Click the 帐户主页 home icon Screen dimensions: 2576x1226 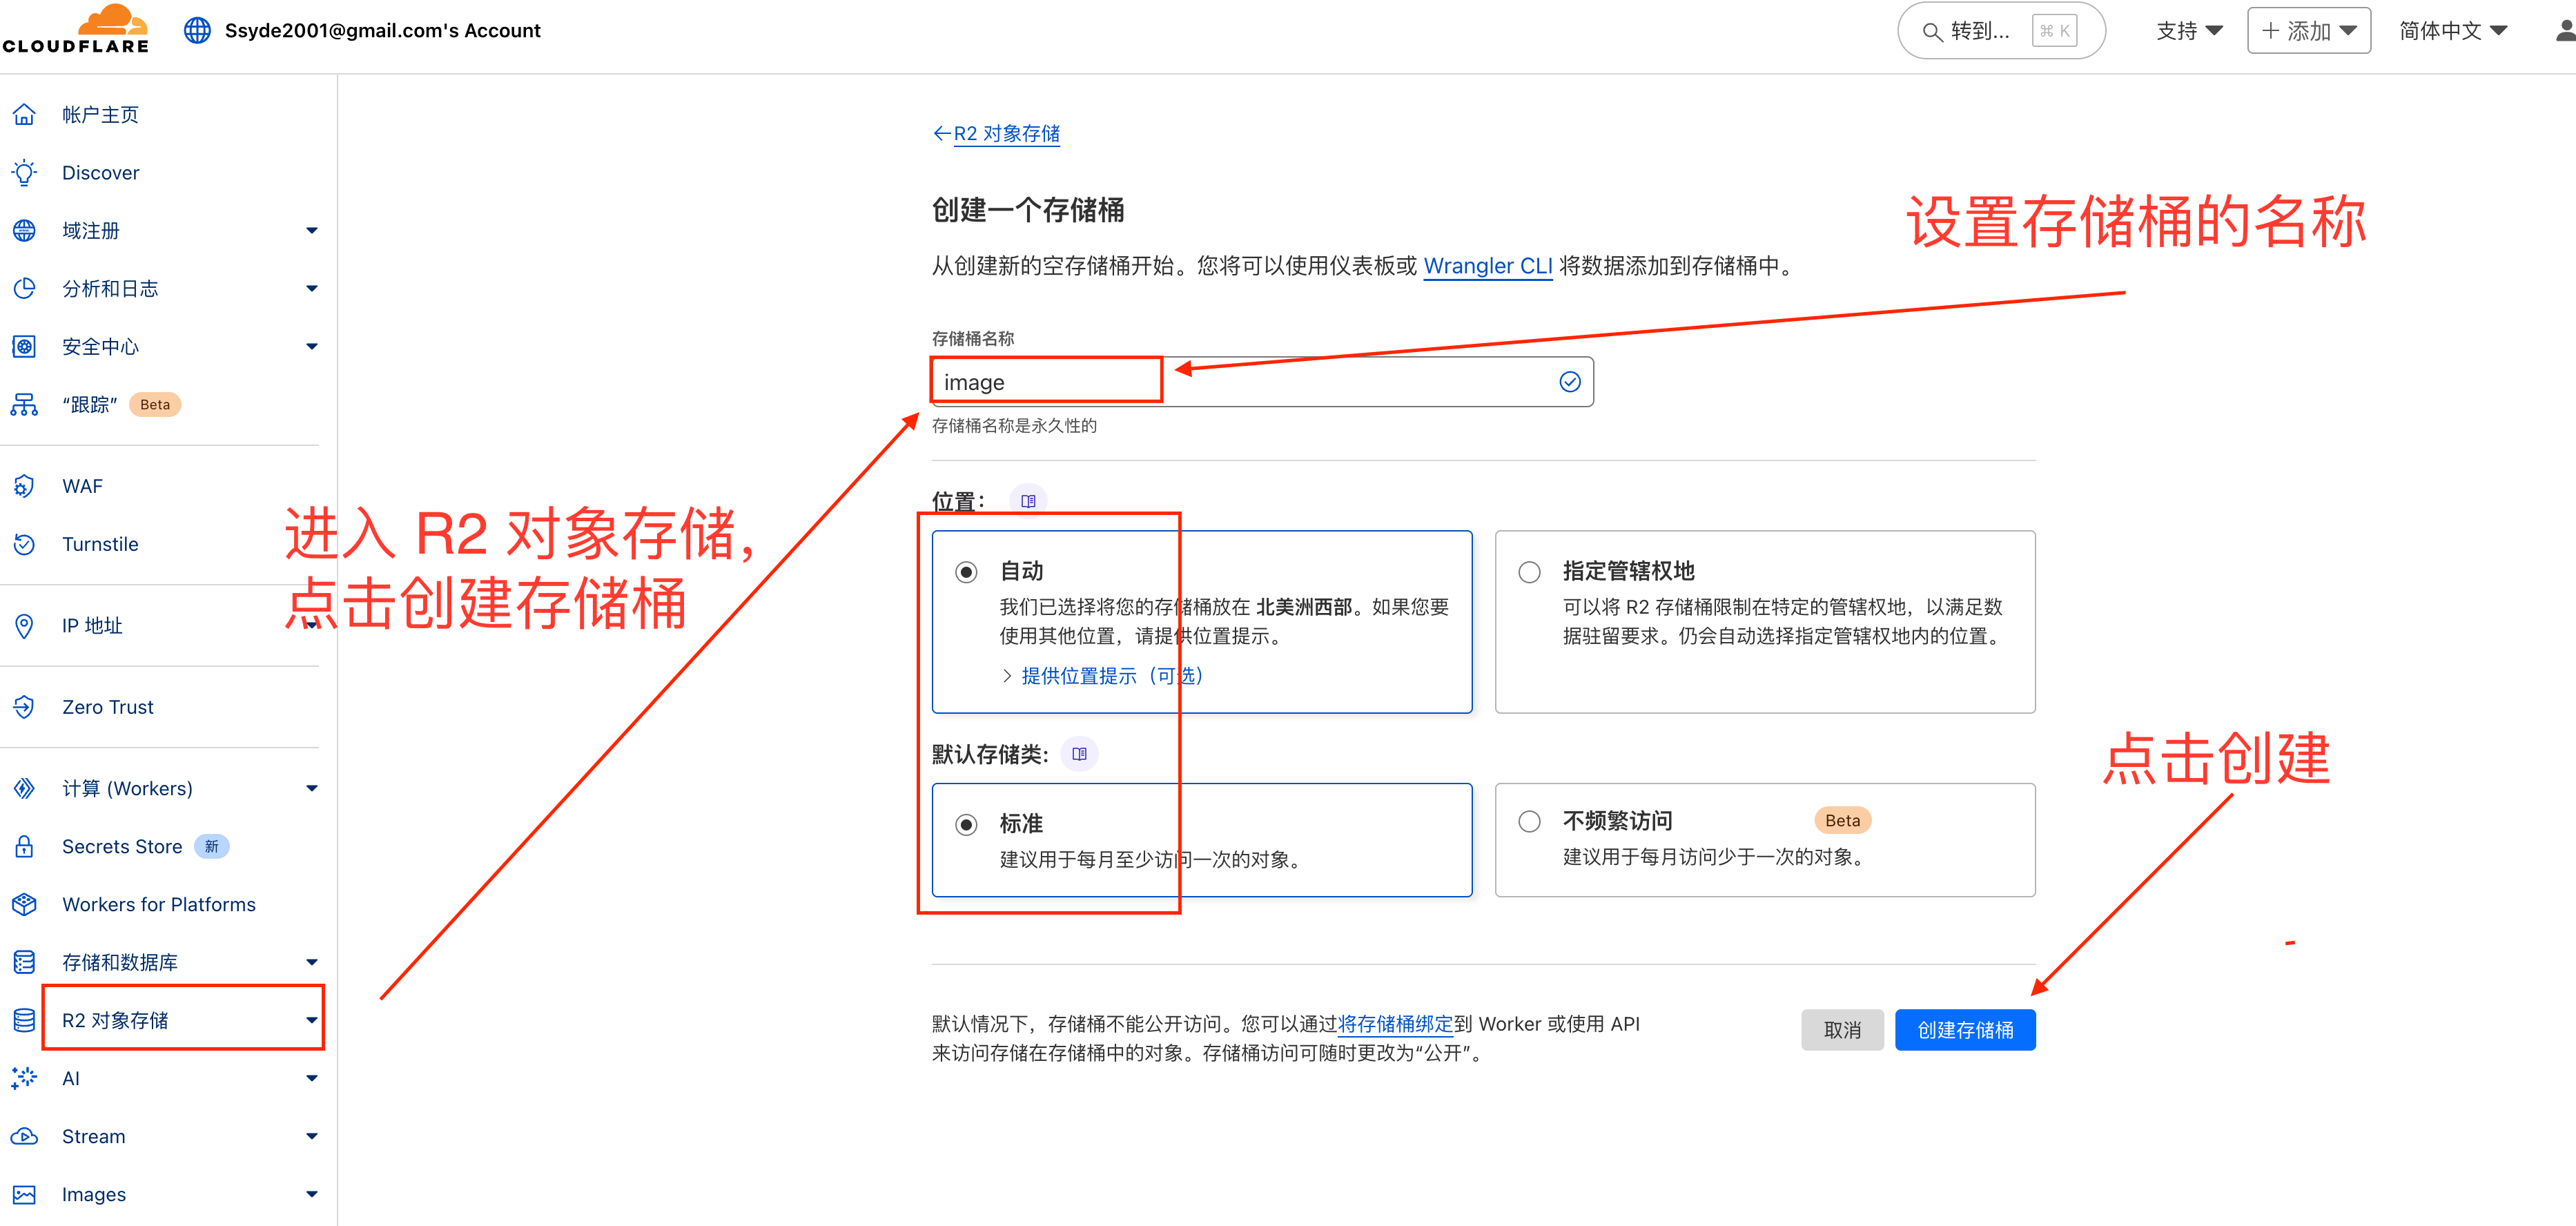(24, 114)
